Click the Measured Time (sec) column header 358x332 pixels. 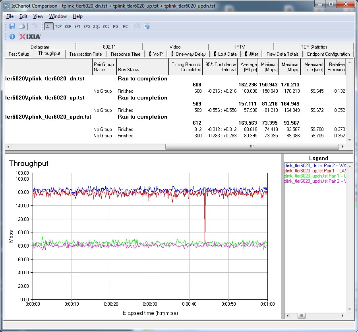tap(313, 67)
